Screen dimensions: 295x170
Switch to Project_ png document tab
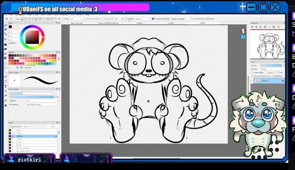(108, 23)
